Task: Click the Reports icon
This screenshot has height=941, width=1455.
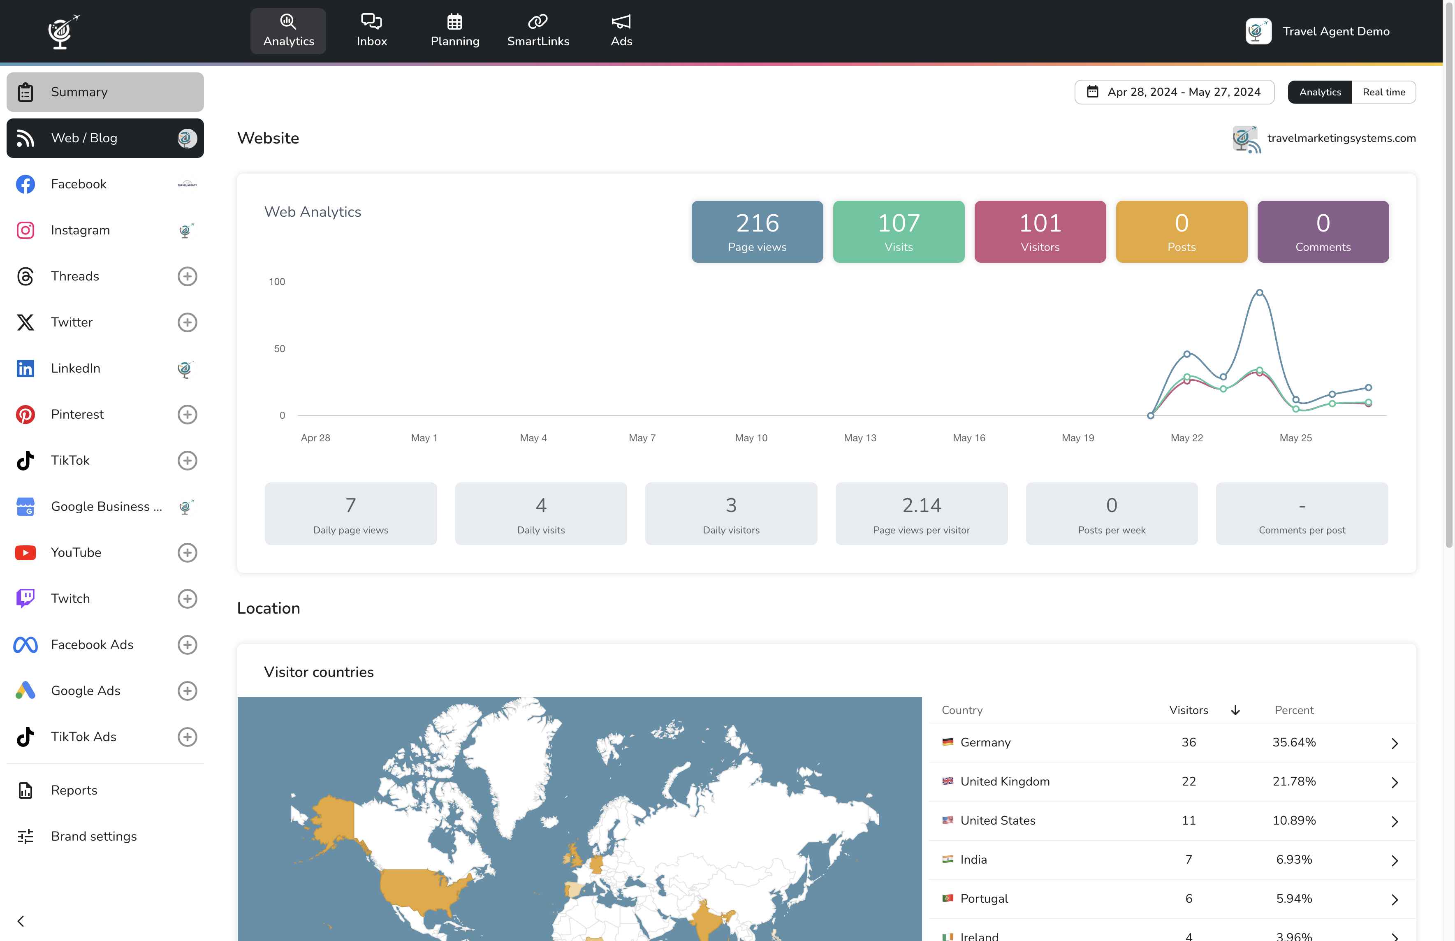Action: [x=25, y=790]
